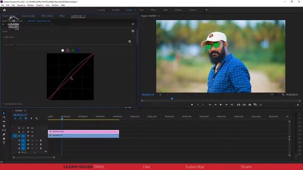Image resolution: width=303 pixels, height=170 pixels.
Task: Play the program monitor video
Action: click(x=221, y=105)
